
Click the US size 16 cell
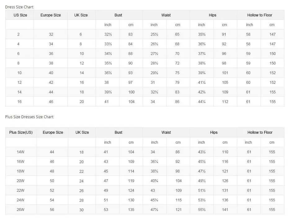(19, 102)
